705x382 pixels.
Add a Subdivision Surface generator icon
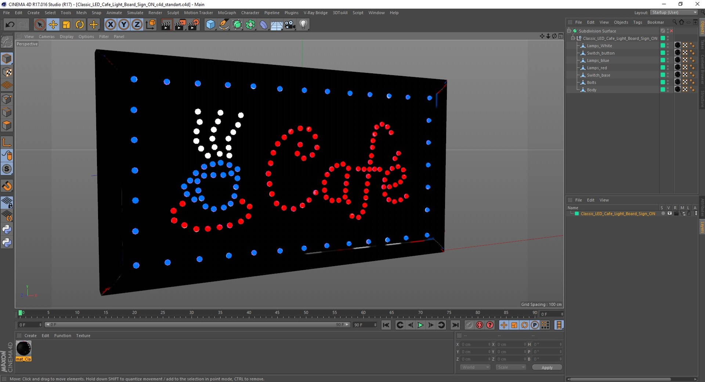click(x=237, y=25)
